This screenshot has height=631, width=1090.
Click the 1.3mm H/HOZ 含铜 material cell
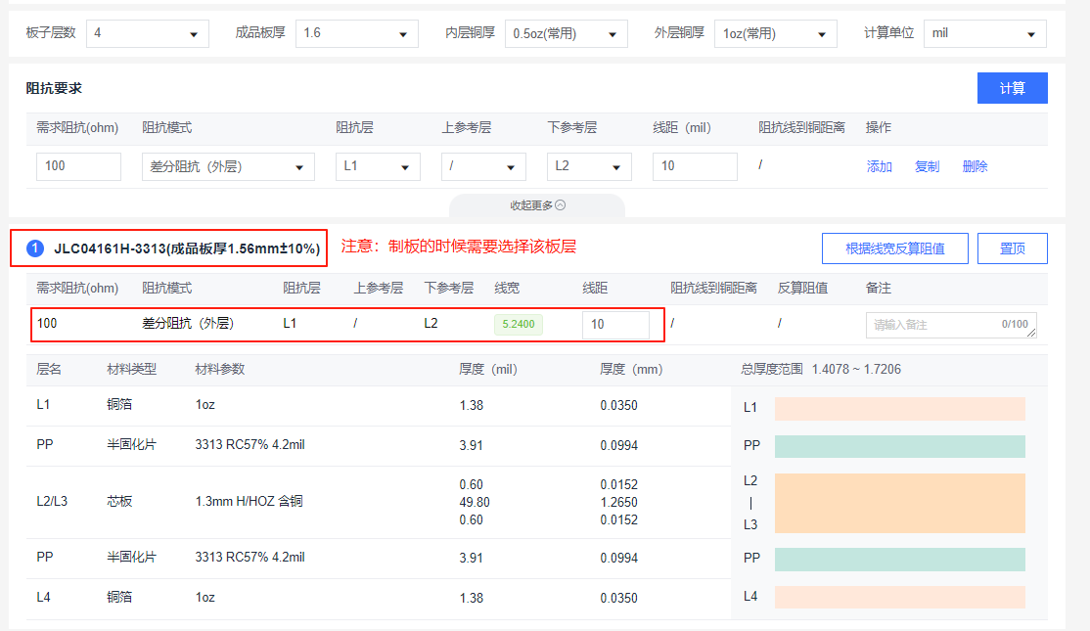(x=249, y=501)
